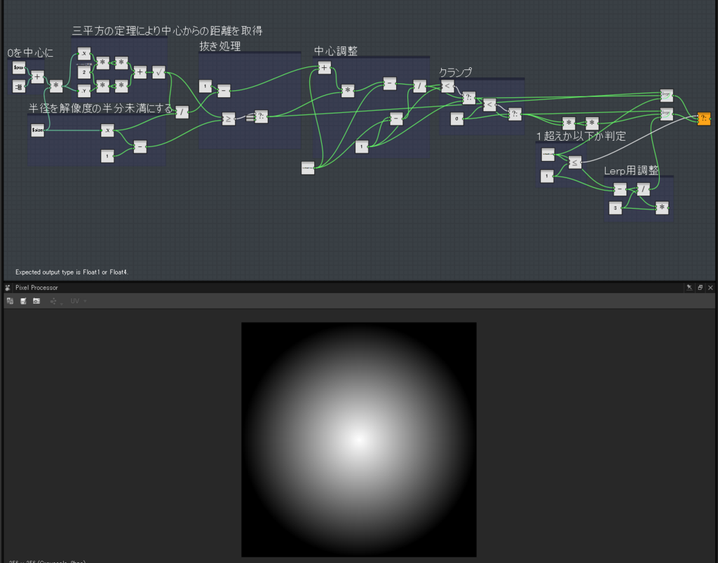Select the constant 1 in 抜き処理 frame
This screenshot has width=718, height=563.
point(205,86)
